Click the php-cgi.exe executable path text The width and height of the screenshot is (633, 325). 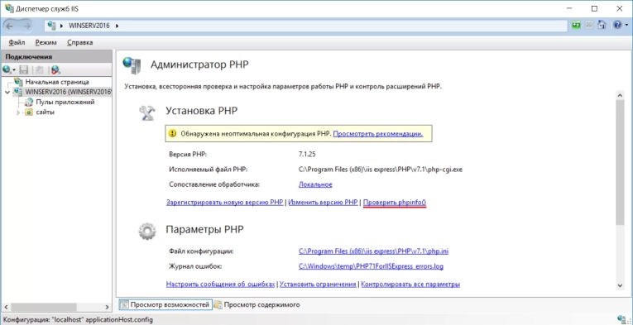point(381,170)
